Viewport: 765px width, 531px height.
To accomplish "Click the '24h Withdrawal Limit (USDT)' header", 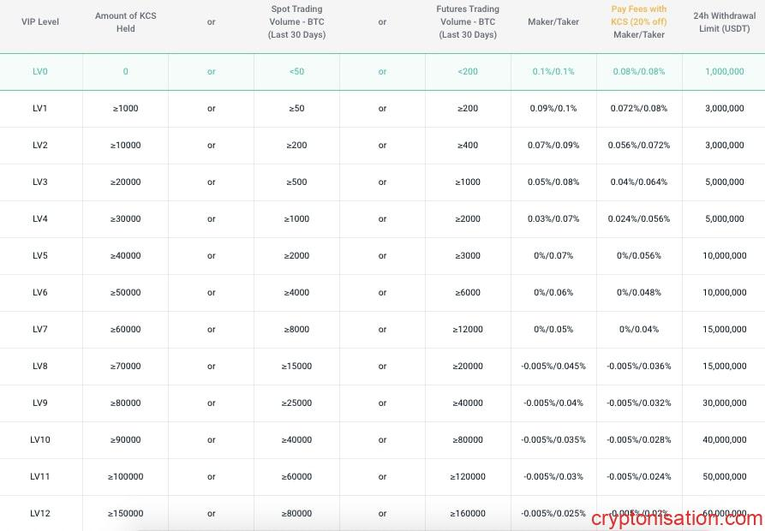I will point(725,22).
